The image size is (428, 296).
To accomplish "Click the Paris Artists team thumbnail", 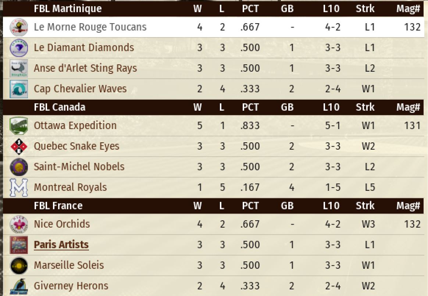I will tap(19, 245).
